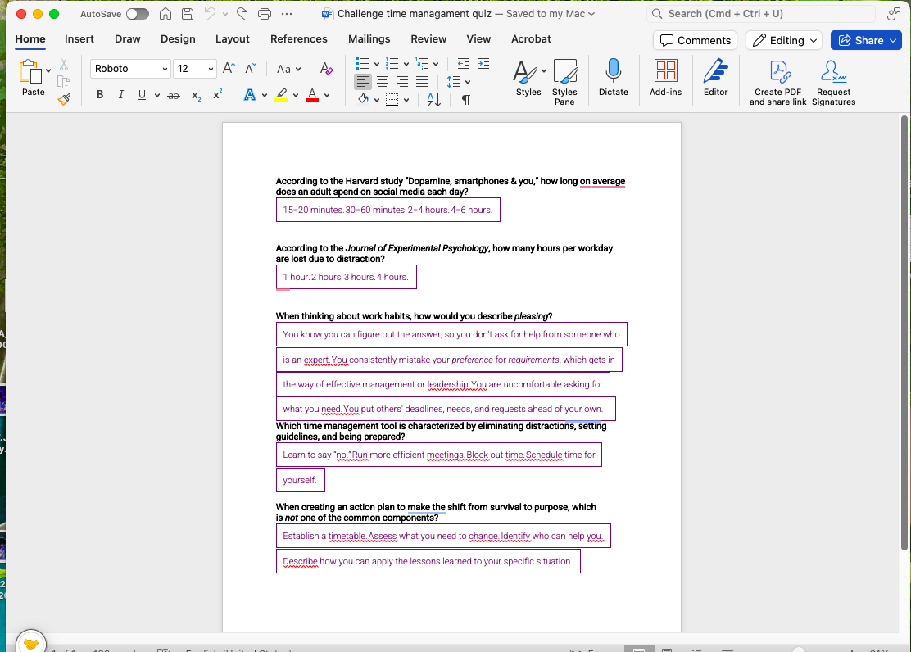Expand the bullet list options arrow
911x652 pixels.
click(x=377, y=64)
